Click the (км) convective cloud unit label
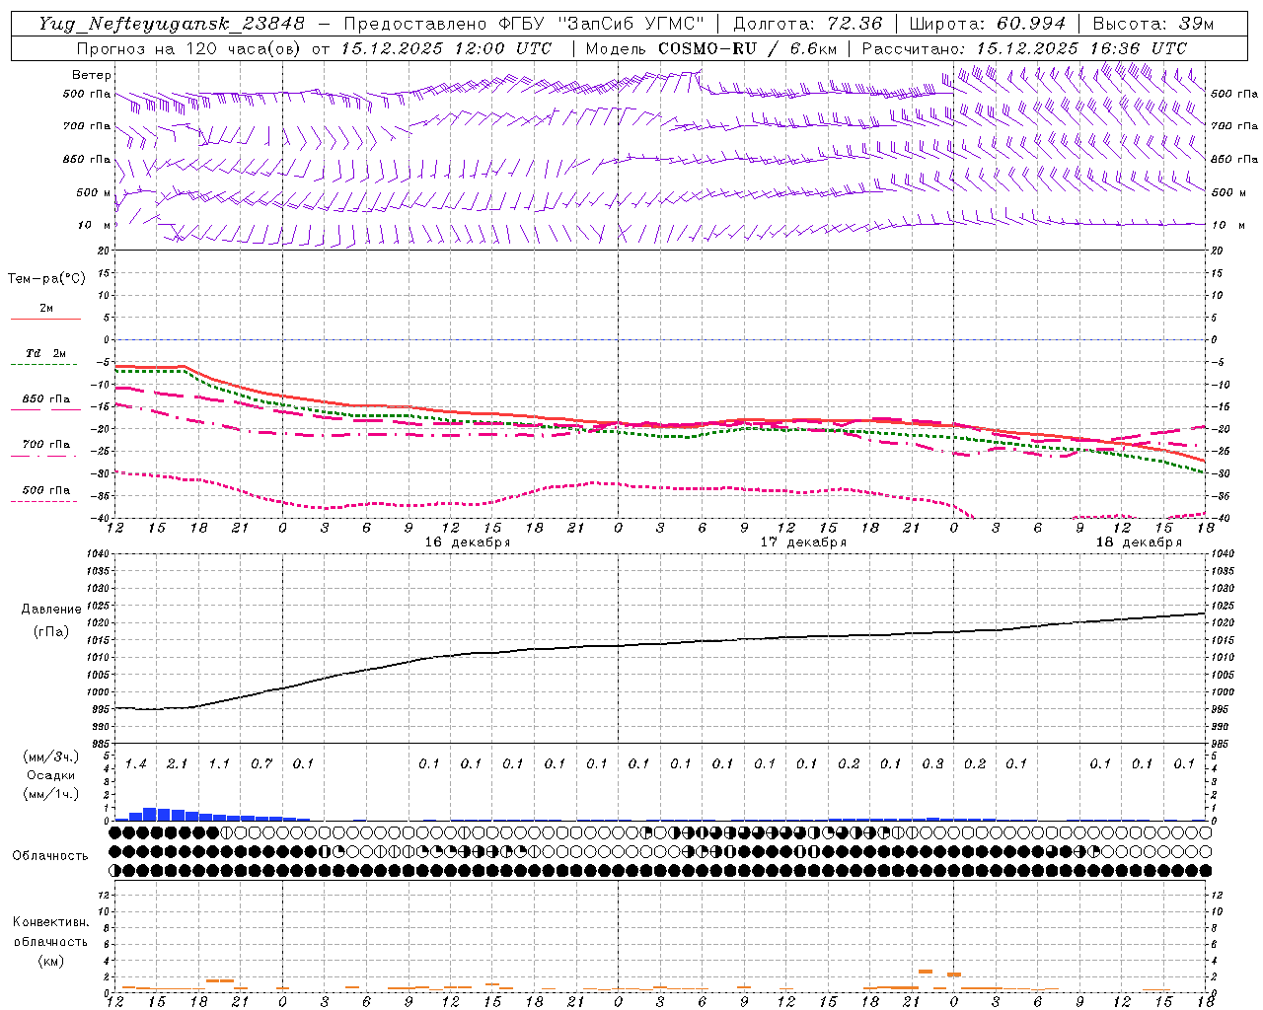This screenshot has width=1263, height=1010. 50,960
